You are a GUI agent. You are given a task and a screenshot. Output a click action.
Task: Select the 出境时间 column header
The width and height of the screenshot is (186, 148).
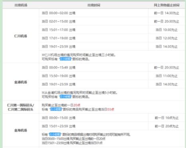coord(94,5)
